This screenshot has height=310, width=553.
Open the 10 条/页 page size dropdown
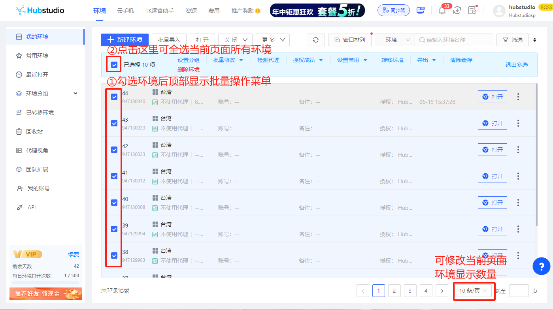pos(474,291)
